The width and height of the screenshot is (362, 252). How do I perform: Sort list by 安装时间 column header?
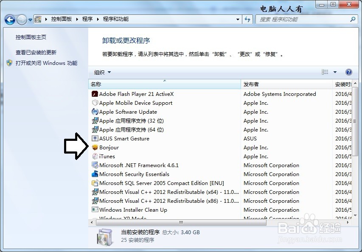coord(342,84)
